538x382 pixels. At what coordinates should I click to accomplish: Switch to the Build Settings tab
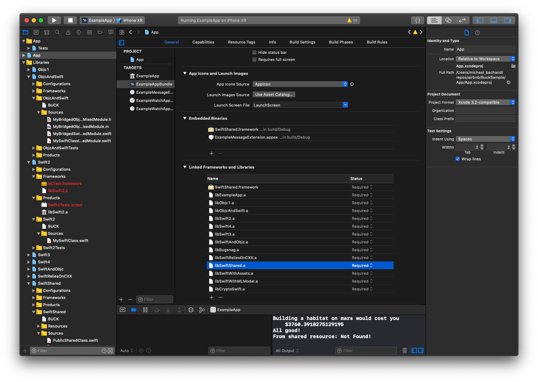click(x=302, y=42)
